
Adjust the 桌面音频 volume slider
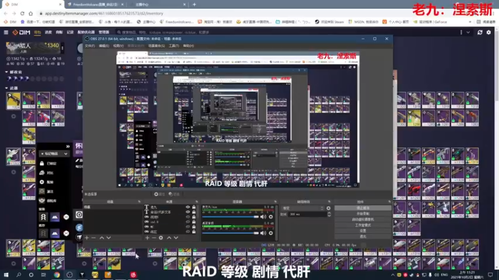point(230,233)
